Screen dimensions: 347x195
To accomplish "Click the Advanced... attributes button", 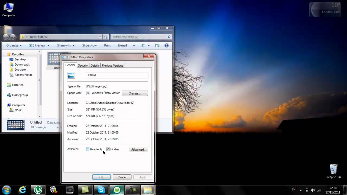I will tap(139, 149).
